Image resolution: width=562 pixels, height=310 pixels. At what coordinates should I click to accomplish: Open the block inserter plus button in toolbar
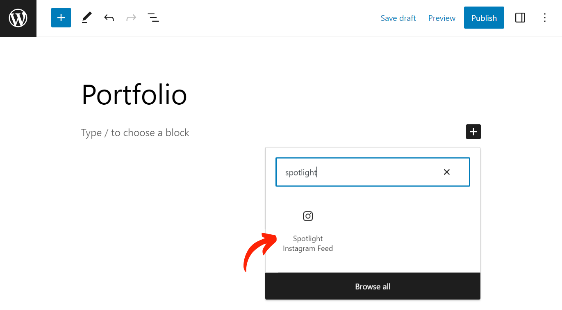pyautogui.click(x=61, y=18)
